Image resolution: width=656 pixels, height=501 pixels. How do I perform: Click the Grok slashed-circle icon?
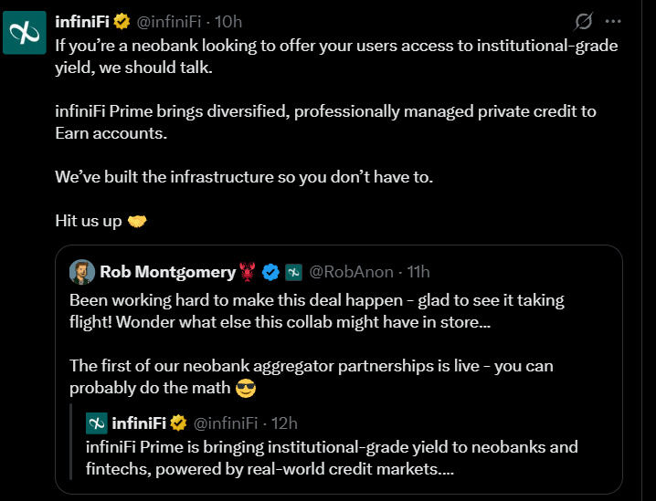click(583, 21)
